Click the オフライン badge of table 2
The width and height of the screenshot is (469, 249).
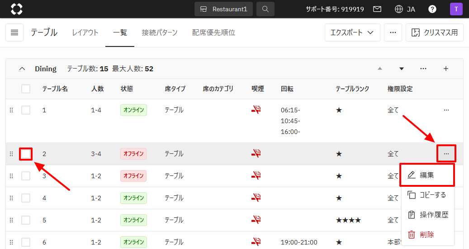[x=133, y=154]
